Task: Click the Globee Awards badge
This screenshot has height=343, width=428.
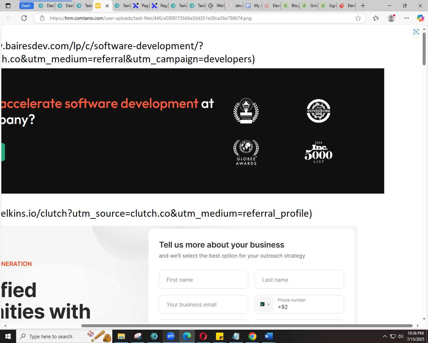Action: click(x=246, y=152)
